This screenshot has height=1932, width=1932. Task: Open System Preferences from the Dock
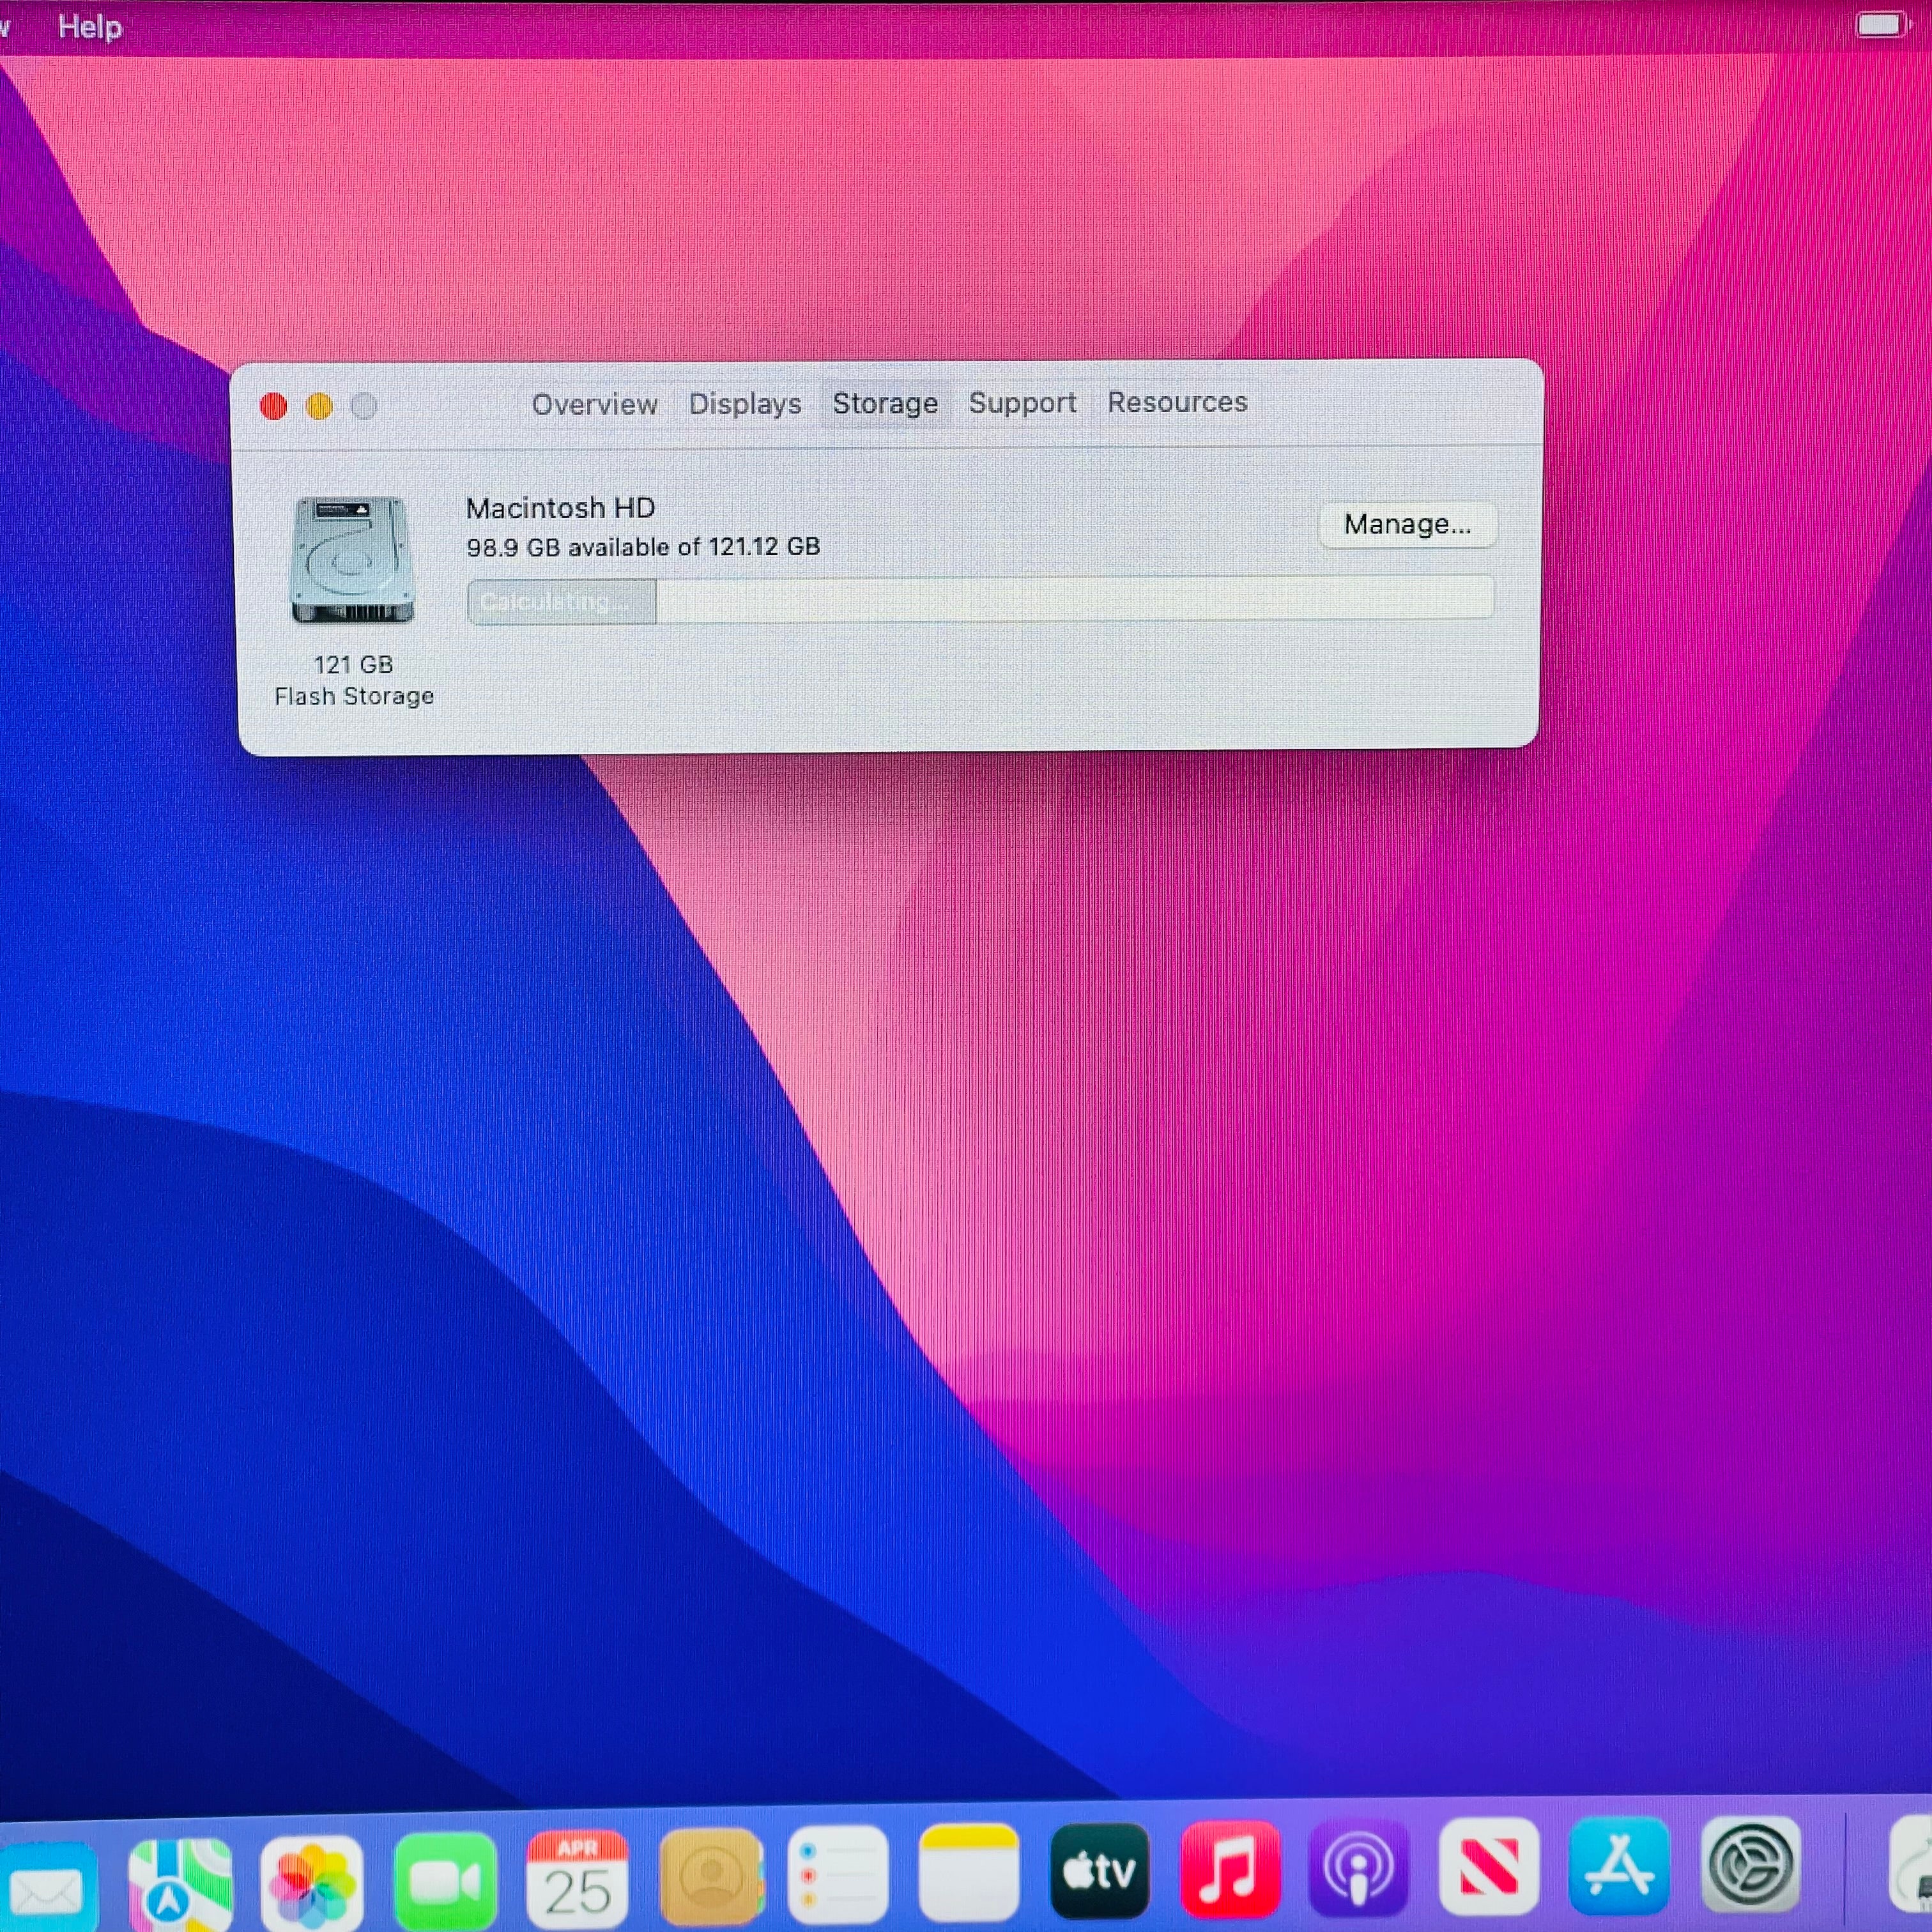(1751, 1864)
